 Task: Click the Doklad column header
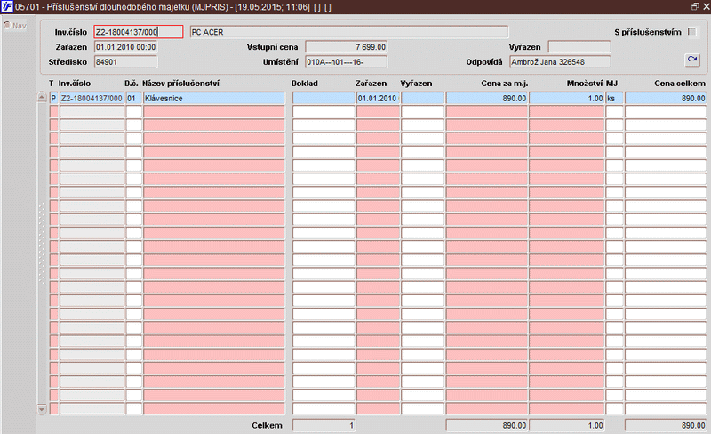pos(304,83)
